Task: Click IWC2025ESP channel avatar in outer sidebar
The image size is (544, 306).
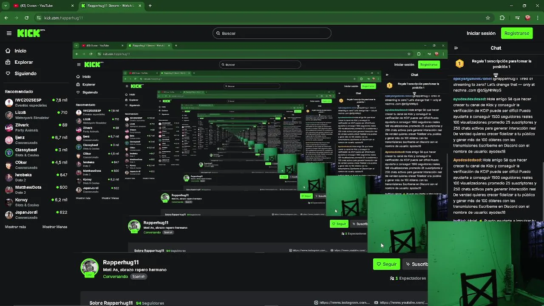Action: tap(9, 102)
